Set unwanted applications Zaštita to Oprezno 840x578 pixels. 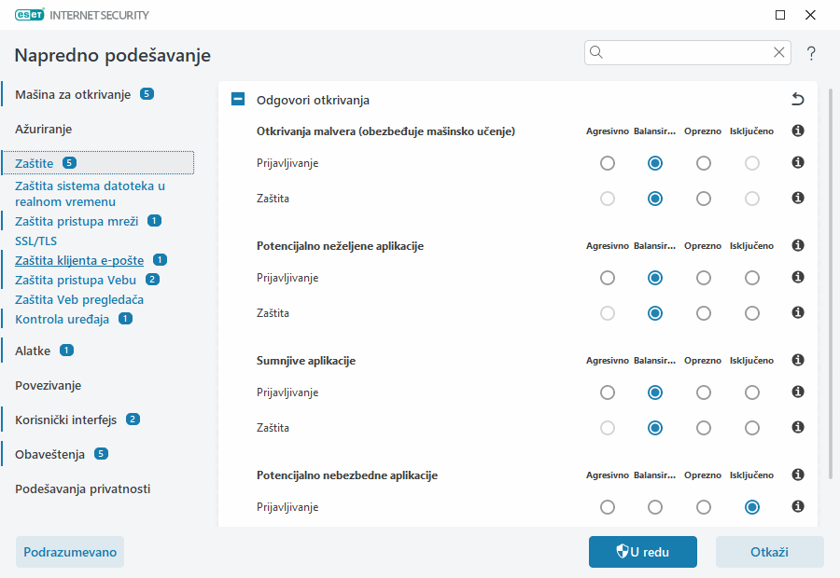point(703,313)
